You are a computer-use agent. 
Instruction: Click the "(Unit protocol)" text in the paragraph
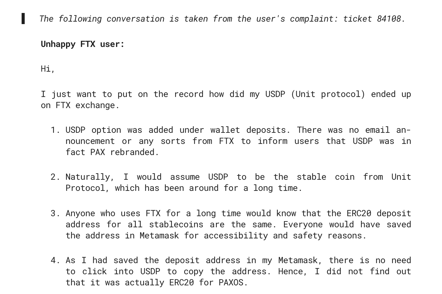[x=328, y=94]
